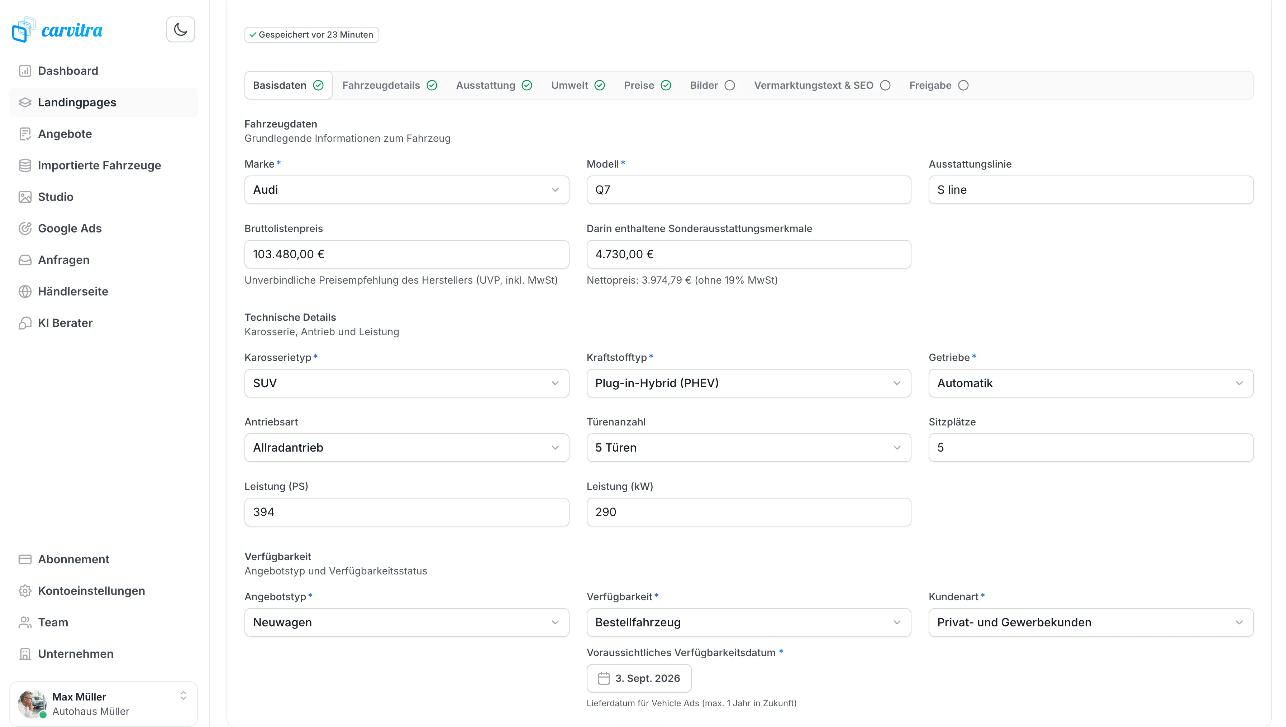
Task: Click the Bilder incomplete circle icon
Action: coord(730,85)
